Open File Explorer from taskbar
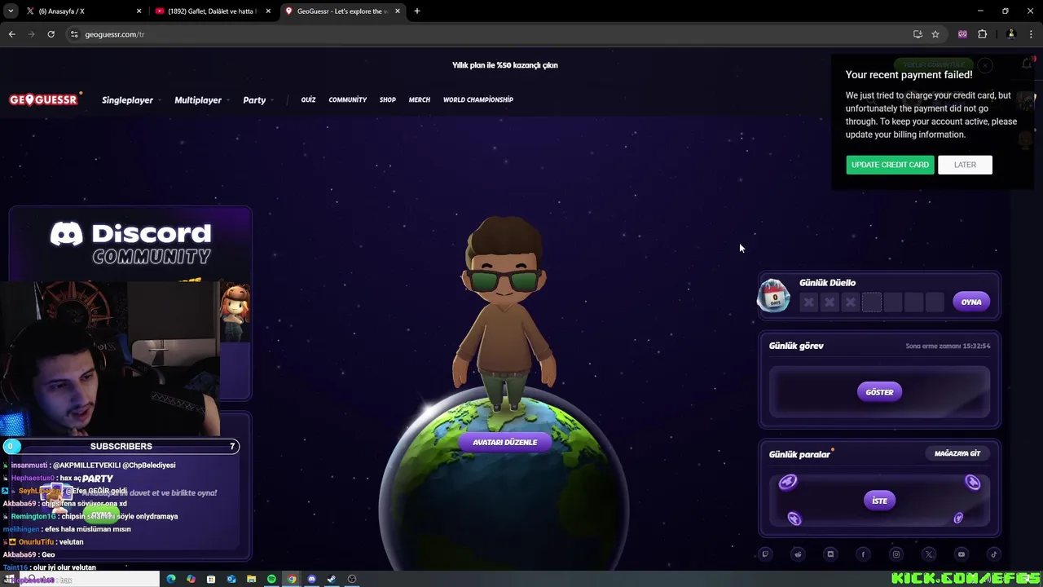The height and width of the screenshot is (587, 1043). (251, 579)
